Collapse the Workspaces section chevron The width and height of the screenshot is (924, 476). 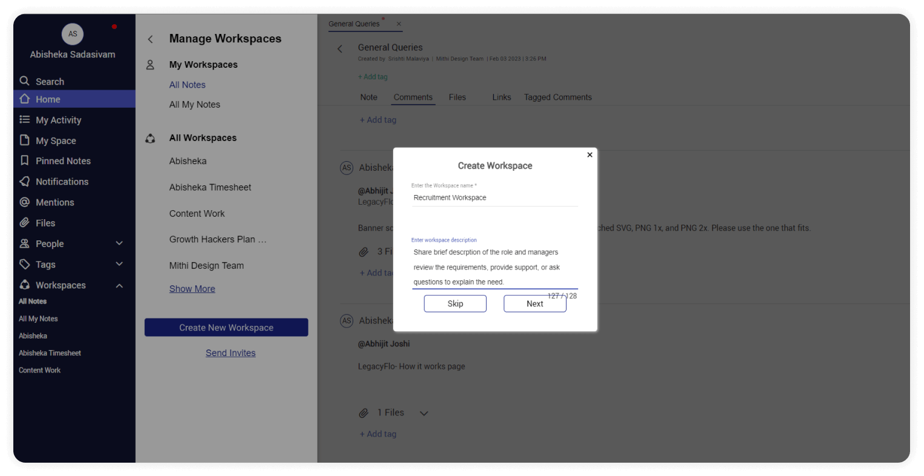119,285
